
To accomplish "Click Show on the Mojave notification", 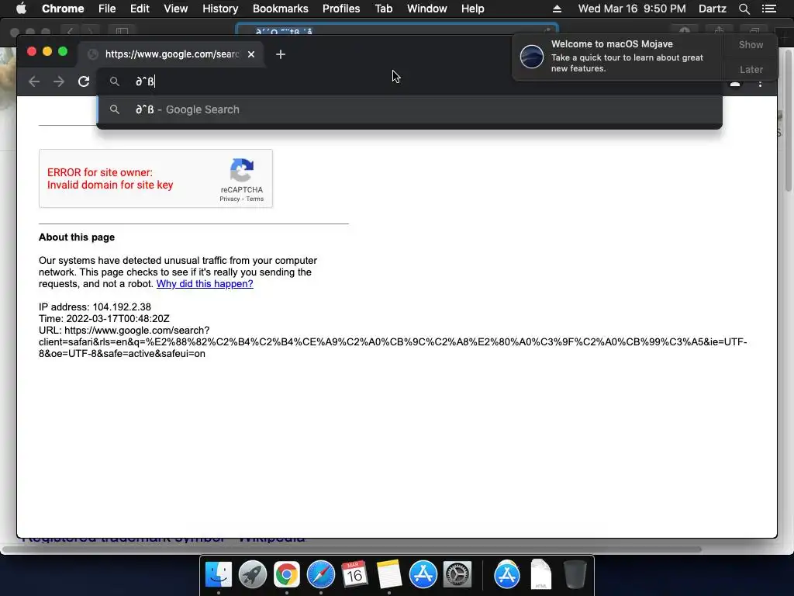I will coord(751,44).
